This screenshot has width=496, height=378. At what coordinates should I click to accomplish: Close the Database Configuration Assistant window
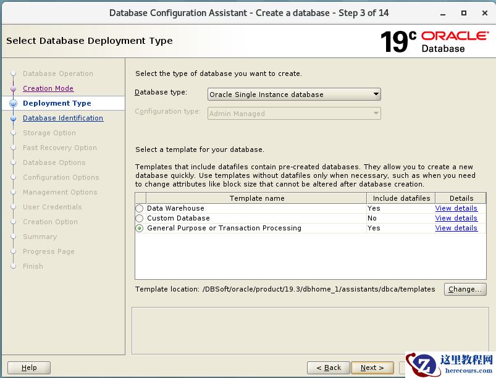point(485,13)
